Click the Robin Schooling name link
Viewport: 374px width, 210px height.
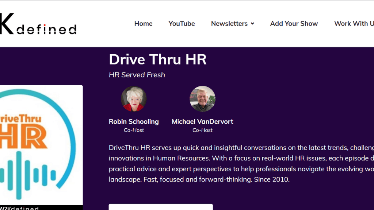pyautogui.click(x=134, y=122)
